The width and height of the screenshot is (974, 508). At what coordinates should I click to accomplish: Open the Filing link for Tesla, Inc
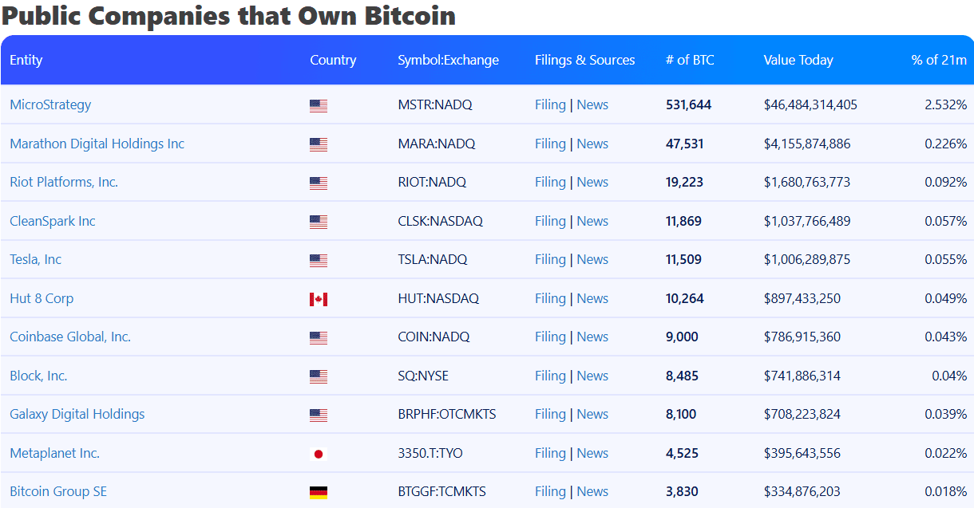(x=550, y=259)
